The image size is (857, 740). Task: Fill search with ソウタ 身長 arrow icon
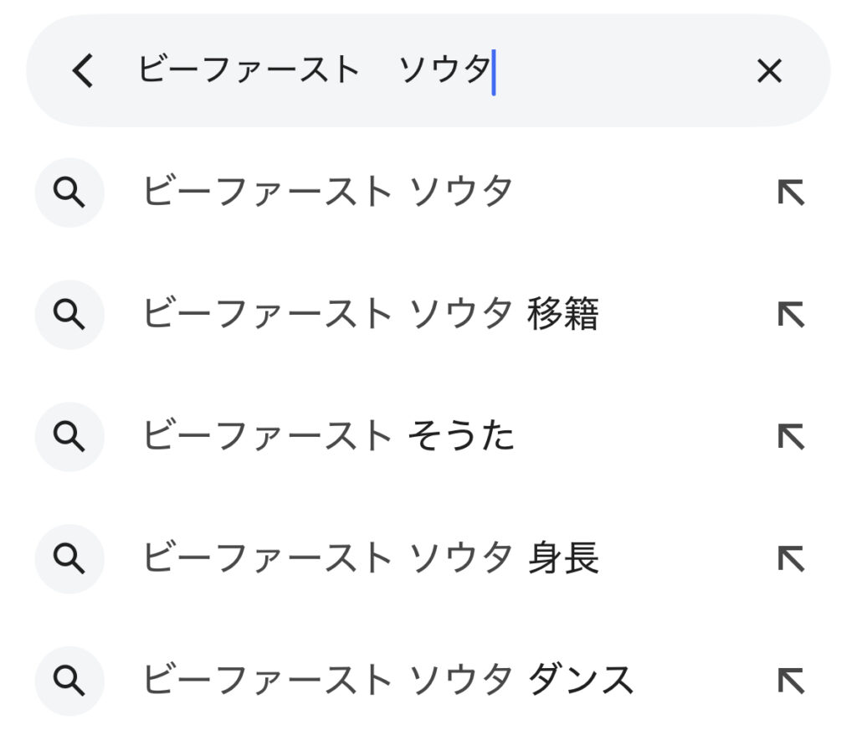(x=790, y=559)
